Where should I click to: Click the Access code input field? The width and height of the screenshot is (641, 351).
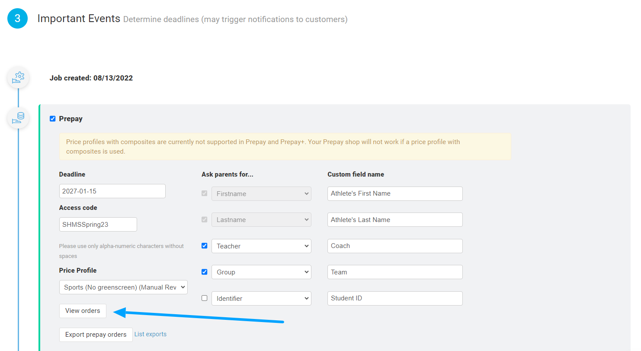click(x=98, y=224)
